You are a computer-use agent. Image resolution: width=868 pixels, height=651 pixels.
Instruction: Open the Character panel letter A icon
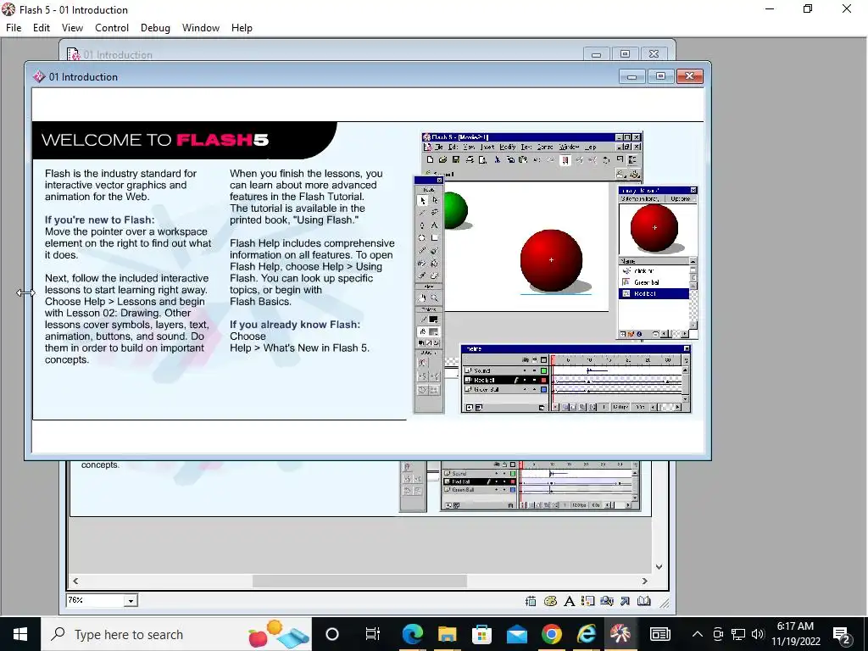point(569,601)
